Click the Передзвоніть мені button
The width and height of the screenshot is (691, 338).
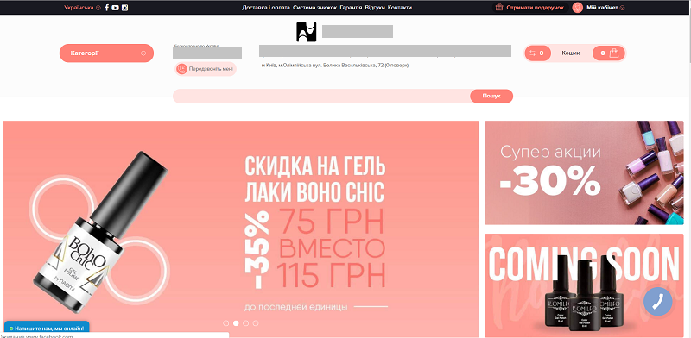(x=206, y=69)
